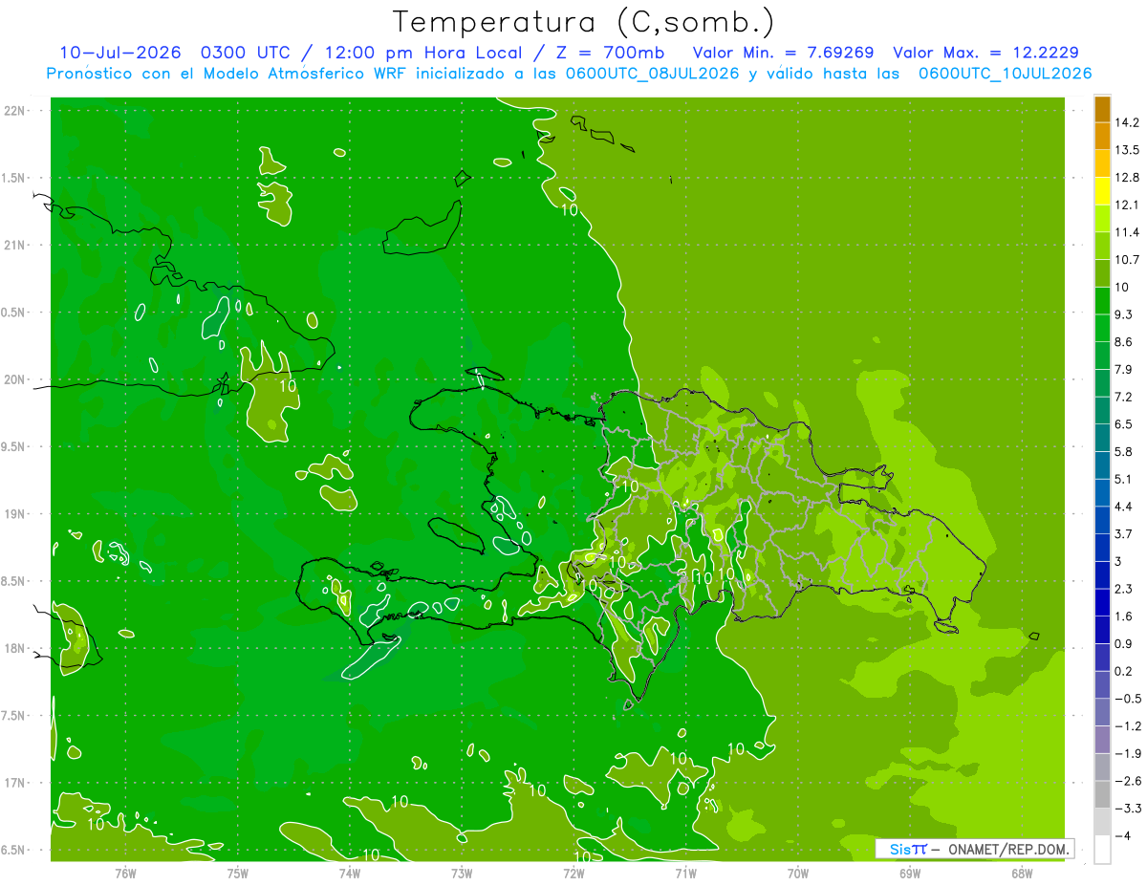The image size is (1147, 886).
Task: Click the '75W' longitude axis label
Action: coord(238,874)
